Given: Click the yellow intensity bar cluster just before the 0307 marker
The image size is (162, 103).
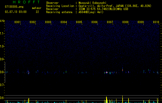Looking at the screenshot, I should point(107,100).
